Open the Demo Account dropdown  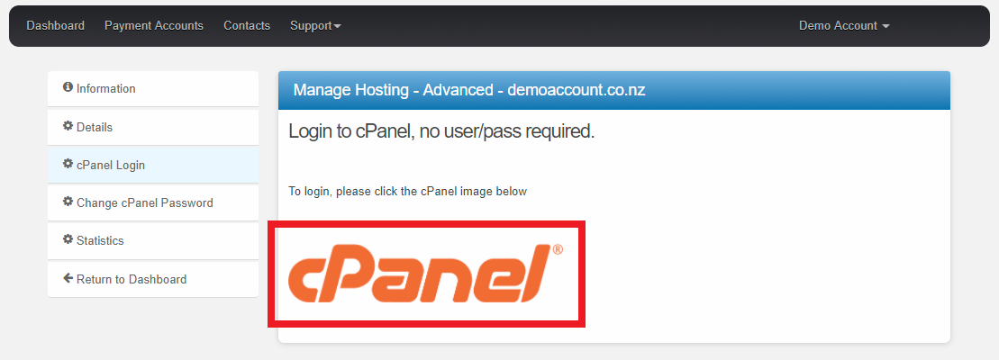843,26
